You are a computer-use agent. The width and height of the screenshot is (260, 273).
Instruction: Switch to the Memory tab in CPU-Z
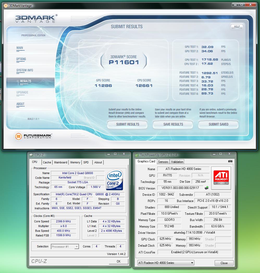click(75, 162)
